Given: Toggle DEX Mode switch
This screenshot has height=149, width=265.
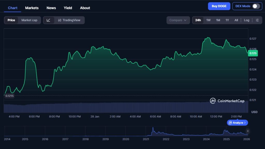Looking at the screenshot, I should pyautogui.click(x=256, y=6).
